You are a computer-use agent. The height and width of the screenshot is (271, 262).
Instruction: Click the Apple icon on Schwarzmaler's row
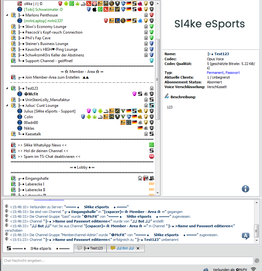coord(95,9)
